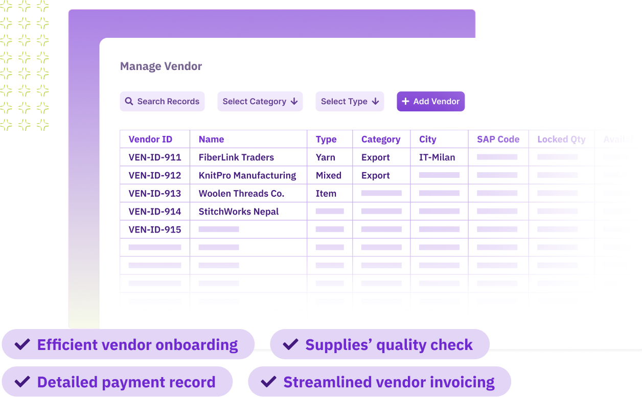Select the SAP Code column header
This screenshot has width=642, height=397.
point(498,139)
